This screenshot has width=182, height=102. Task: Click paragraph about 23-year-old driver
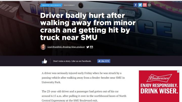point(84,96)
